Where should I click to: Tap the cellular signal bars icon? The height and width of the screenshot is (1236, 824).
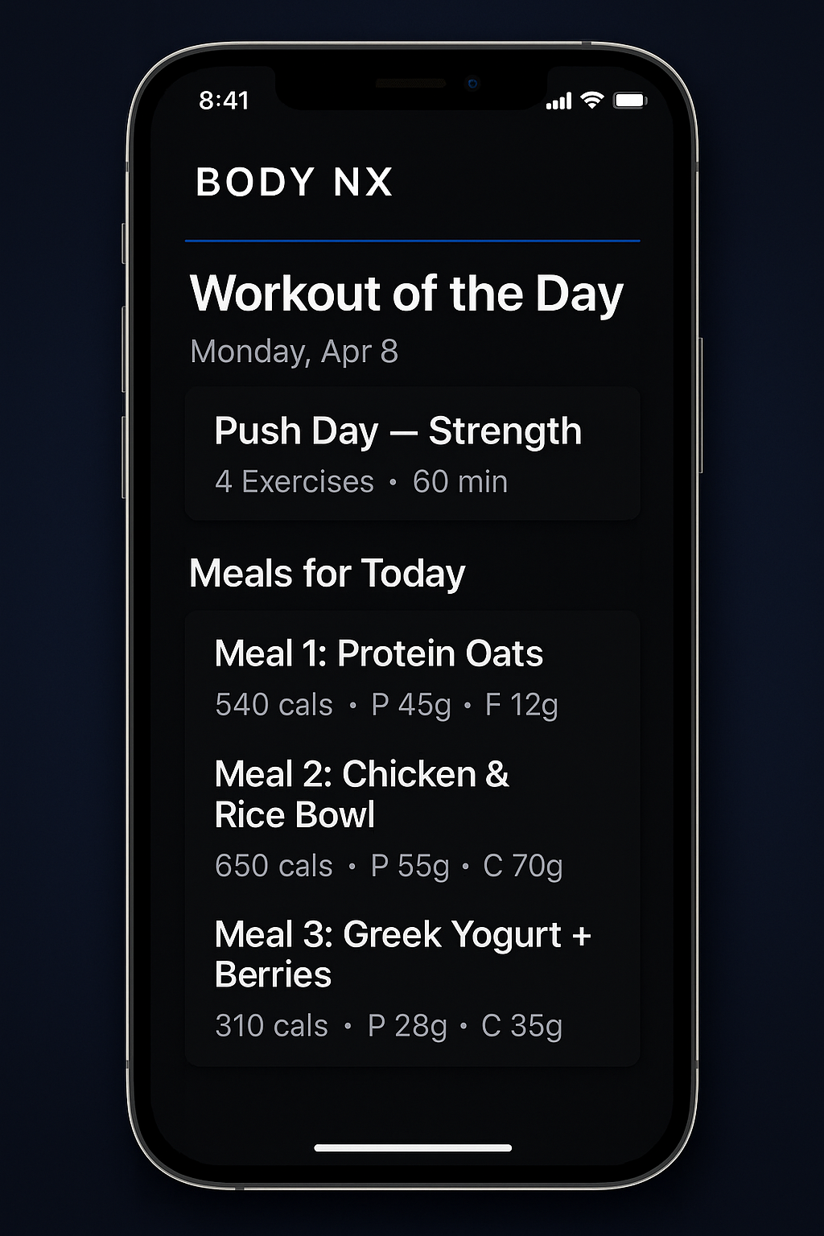point(558,101)
